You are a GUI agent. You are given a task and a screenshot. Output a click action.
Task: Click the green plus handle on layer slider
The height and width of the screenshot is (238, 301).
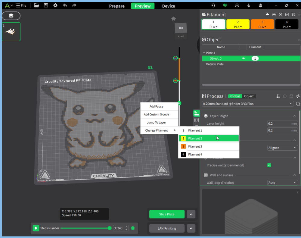(x=179, y=103)
